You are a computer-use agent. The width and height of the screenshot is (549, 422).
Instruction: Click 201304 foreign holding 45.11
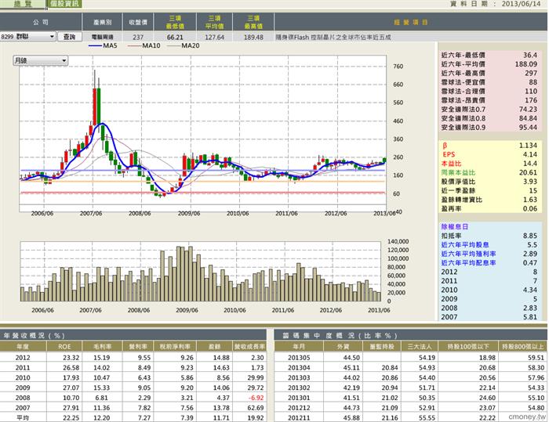(351, 368)
